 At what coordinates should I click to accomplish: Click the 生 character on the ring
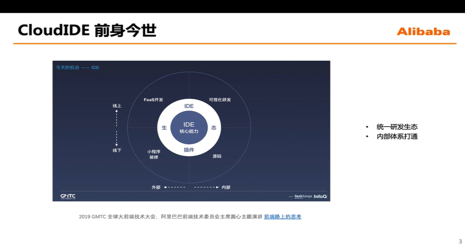[164, 128]
